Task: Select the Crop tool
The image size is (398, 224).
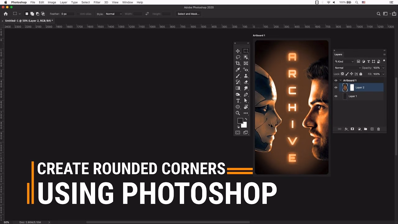Action: pyautogui.click(x=238, y=63)
